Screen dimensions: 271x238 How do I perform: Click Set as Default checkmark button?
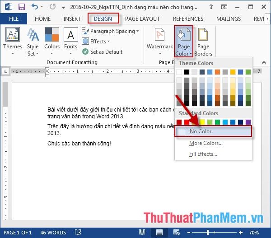tap(103, 51)
